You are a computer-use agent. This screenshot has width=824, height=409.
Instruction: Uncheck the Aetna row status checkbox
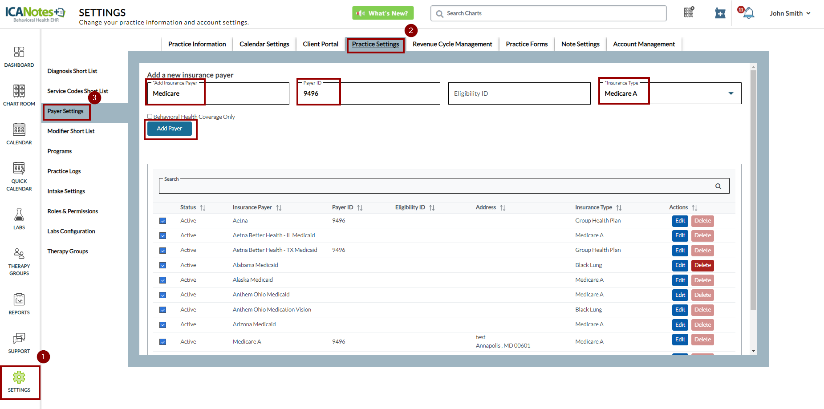click(163, 221)
